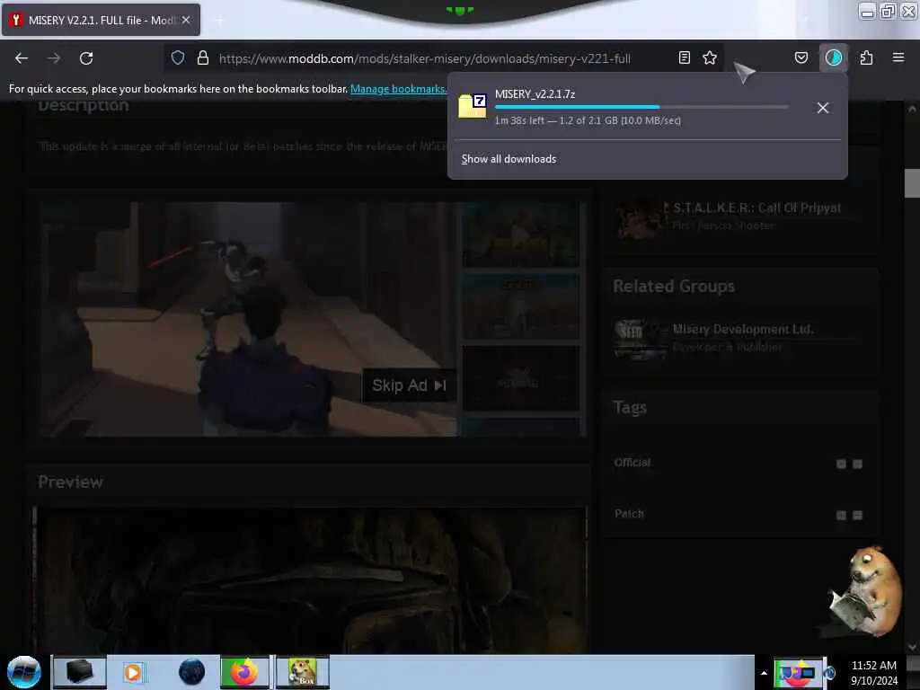Image resolution: width=920 pixels, height=690 pixels.
Task: Click the scrollbar up arrow
Action: point(912,109)
